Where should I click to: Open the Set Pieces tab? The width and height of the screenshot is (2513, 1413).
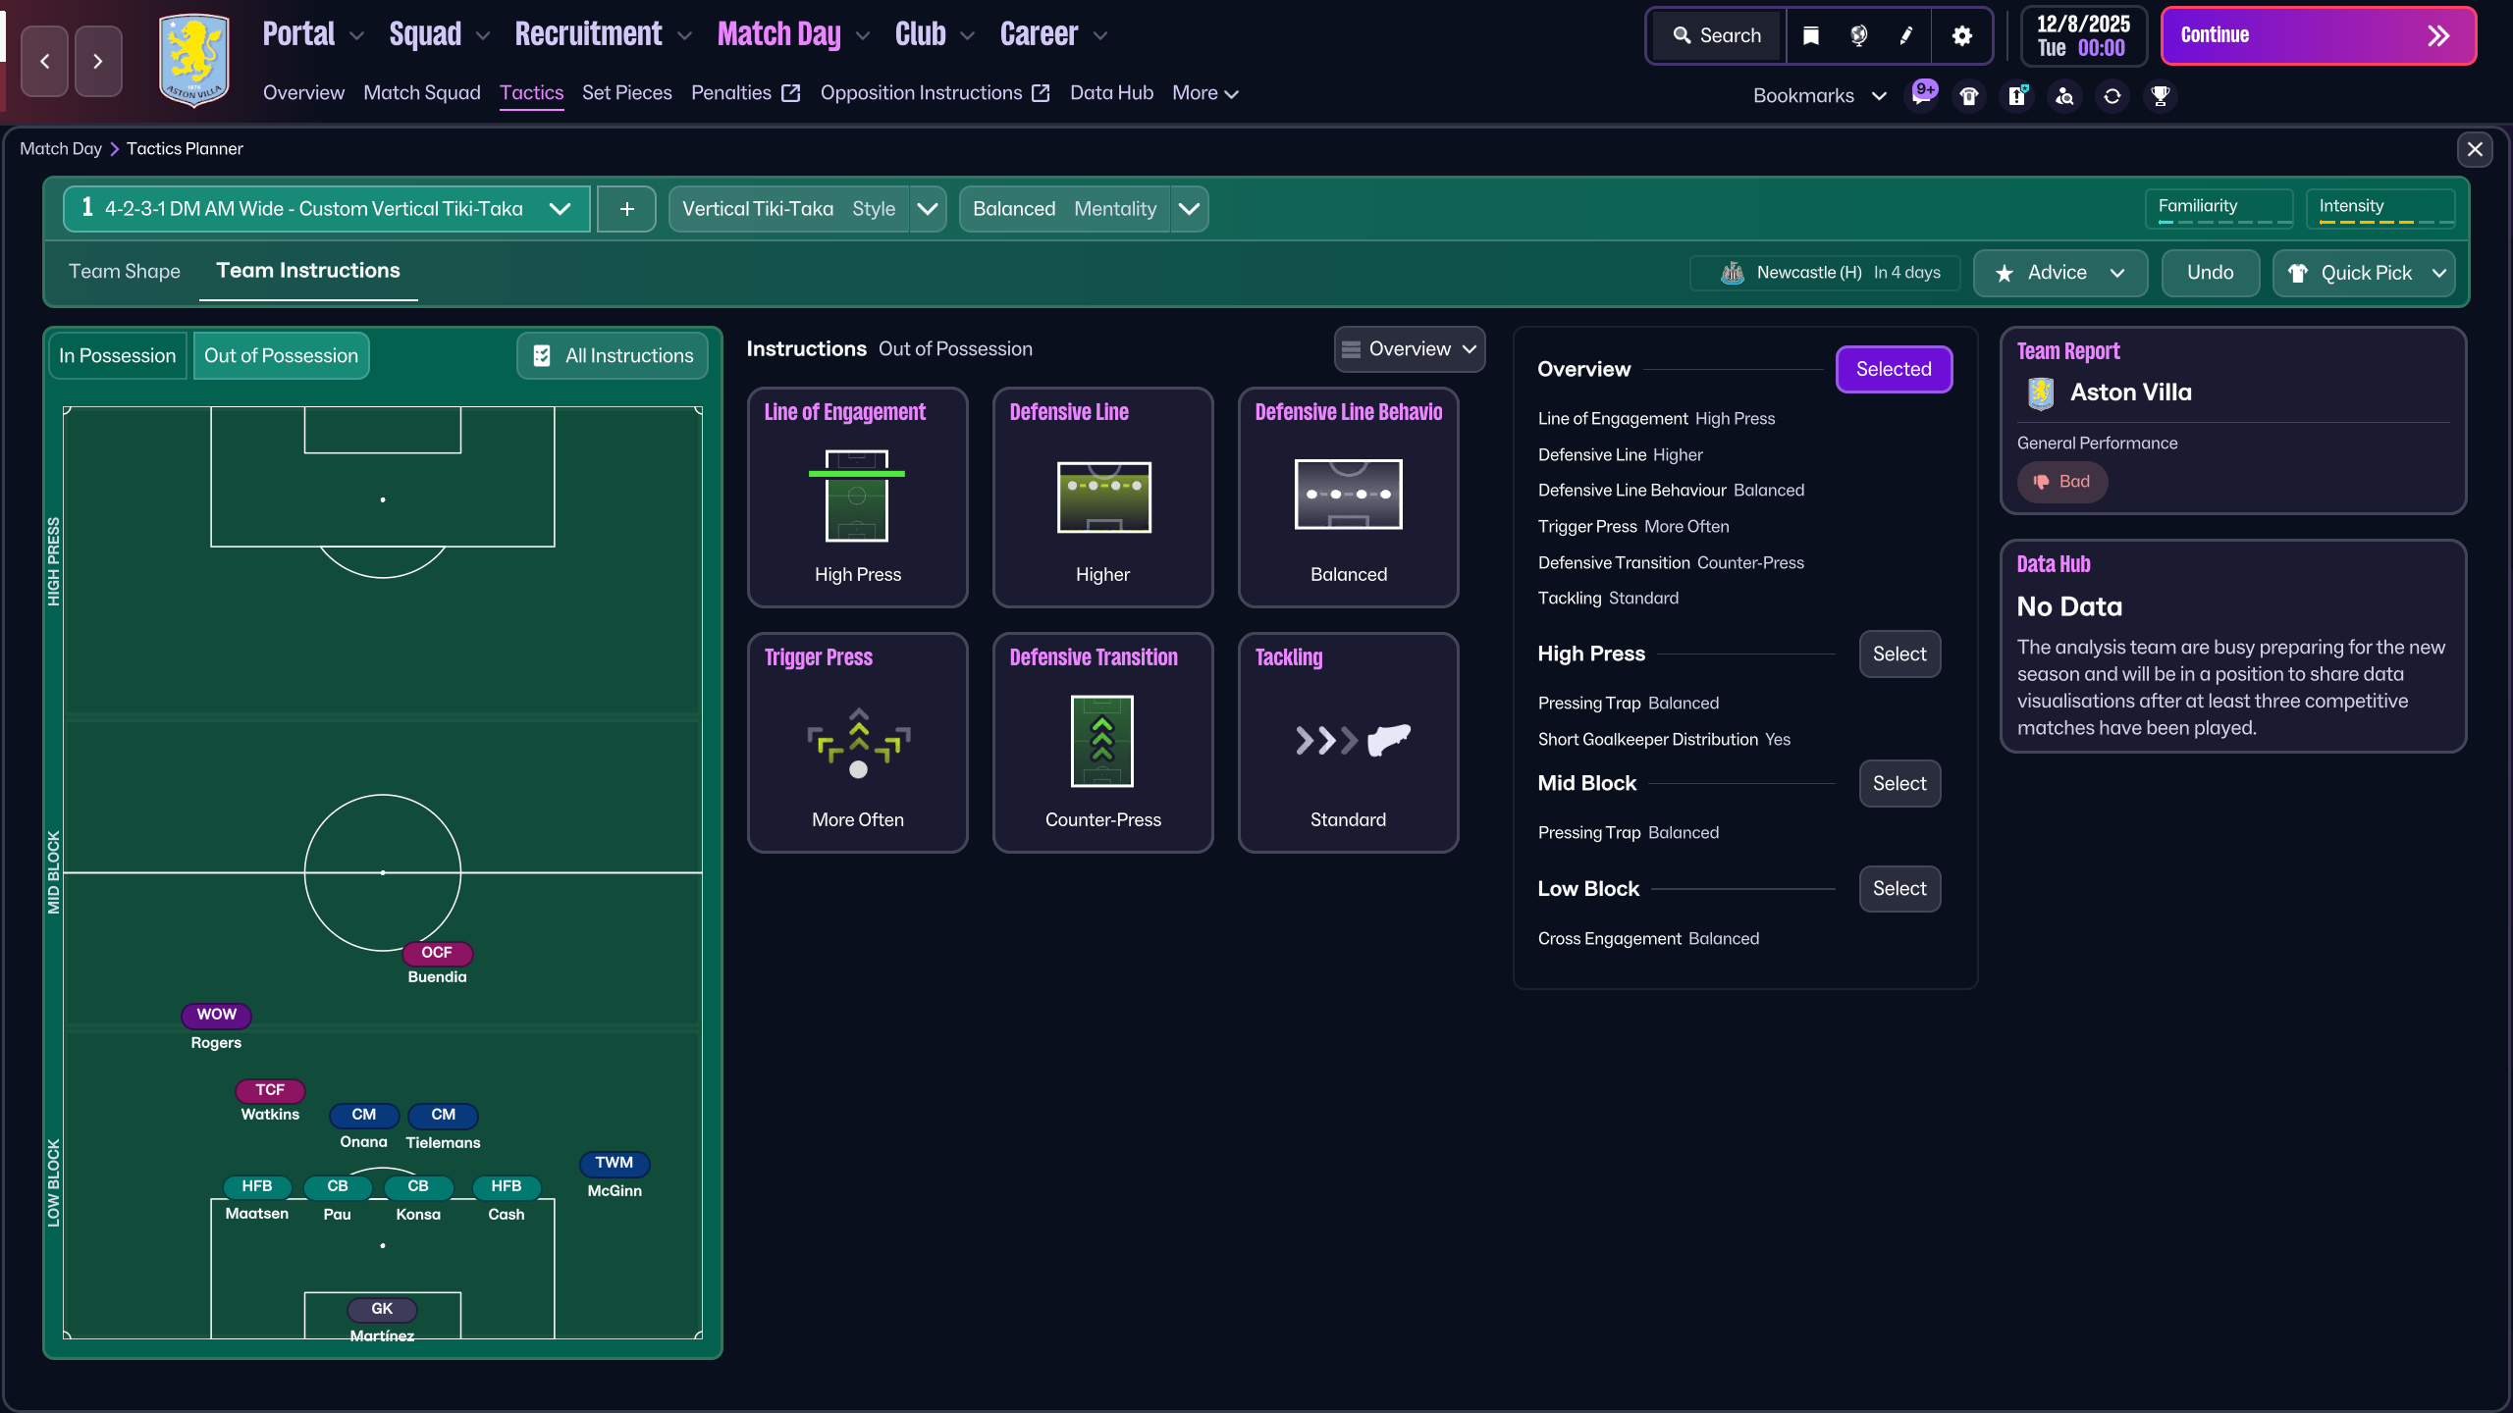[627, 93]
